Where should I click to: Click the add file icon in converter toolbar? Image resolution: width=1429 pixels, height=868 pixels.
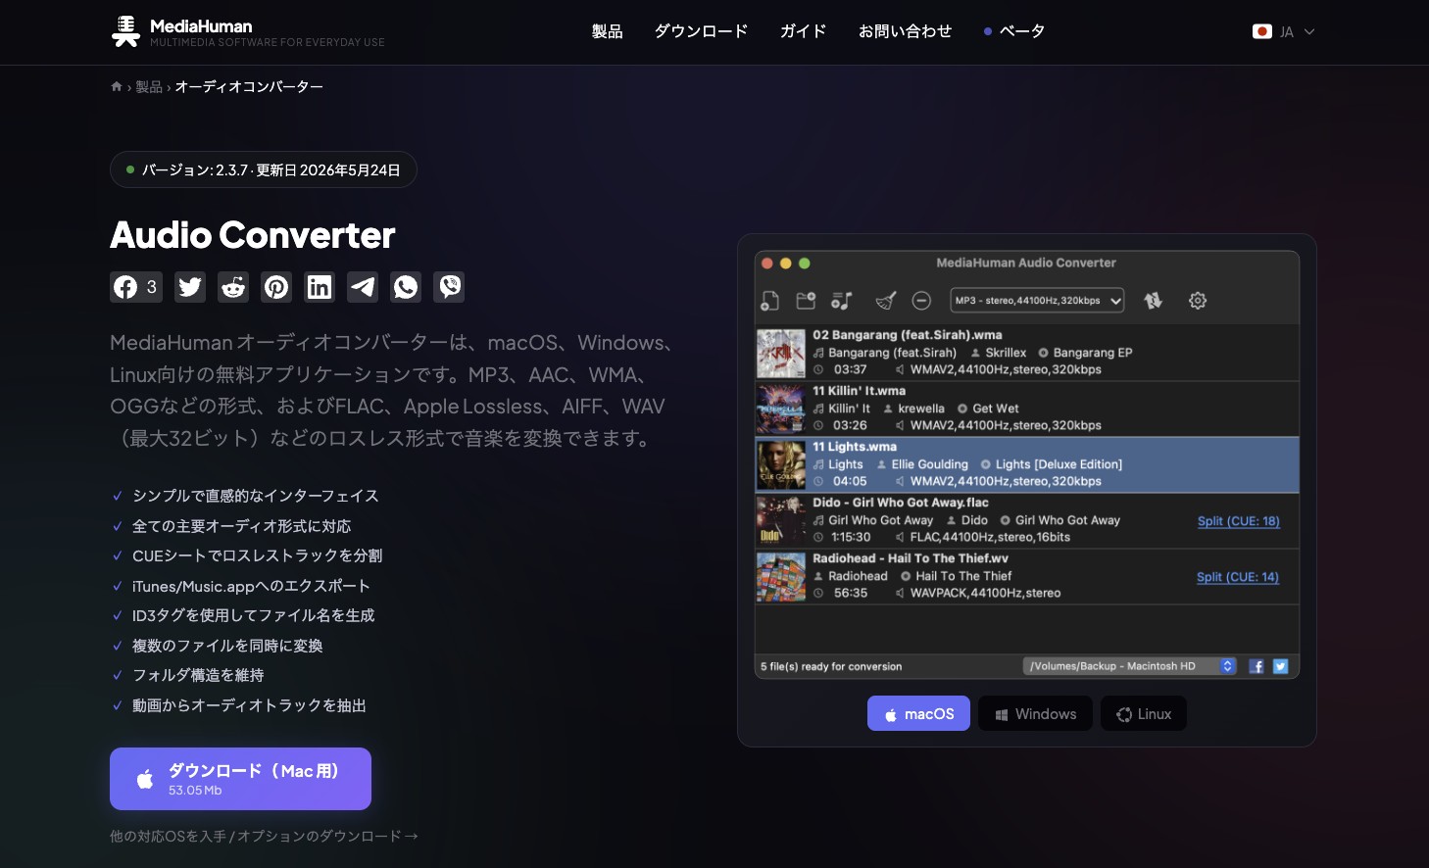coord(770,301)
